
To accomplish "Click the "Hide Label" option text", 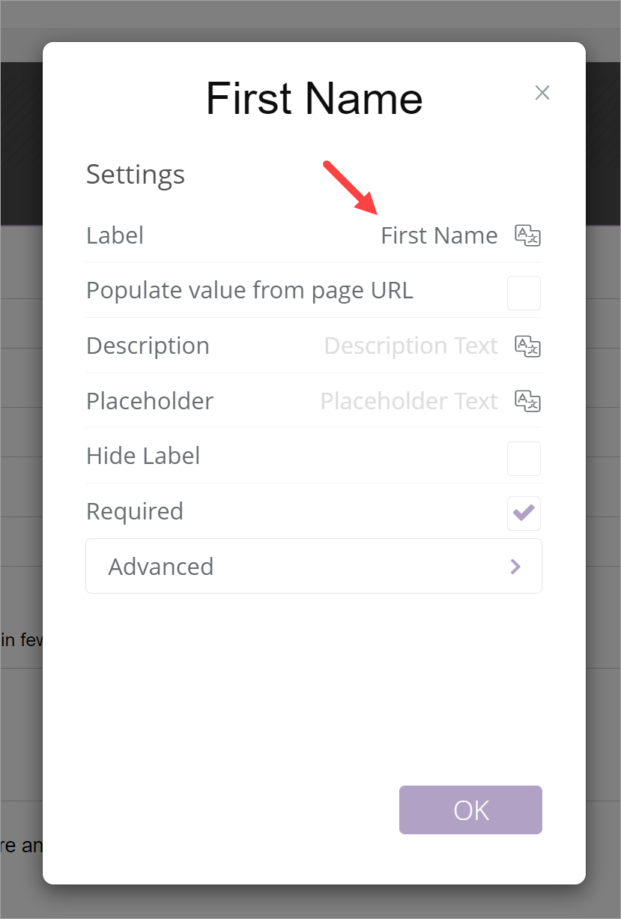I will [143, 456].
